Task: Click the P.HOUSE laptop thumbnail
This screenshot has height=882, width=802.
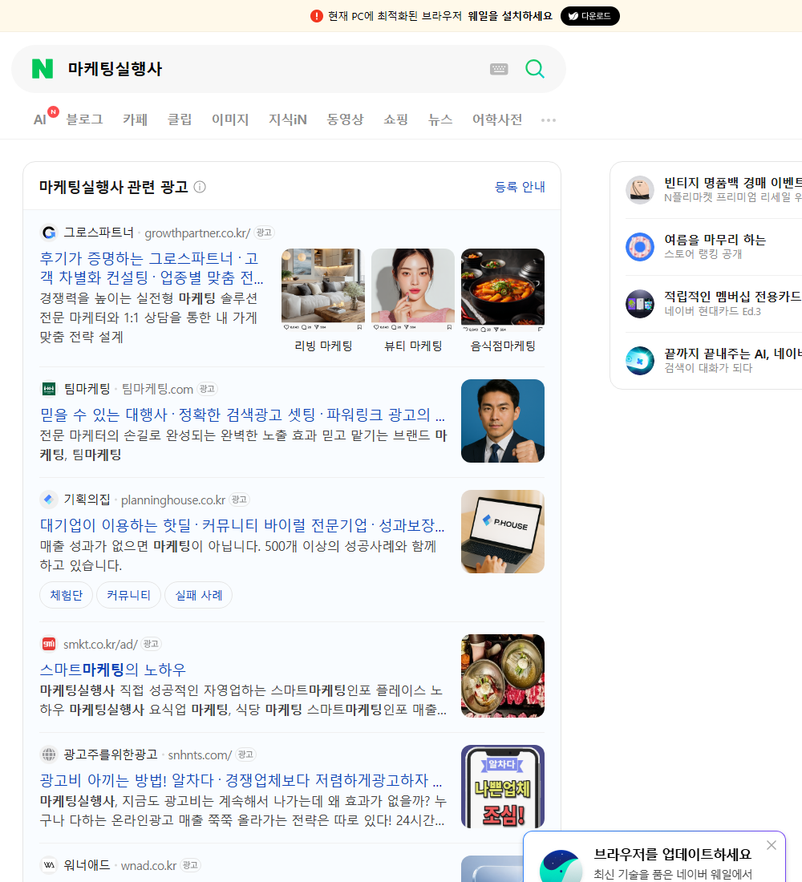Action: [x=503, y=532]
